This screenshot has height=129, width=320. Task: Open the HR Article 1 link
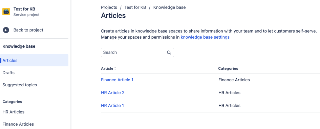pyautogui.click(x=112, y=106)
